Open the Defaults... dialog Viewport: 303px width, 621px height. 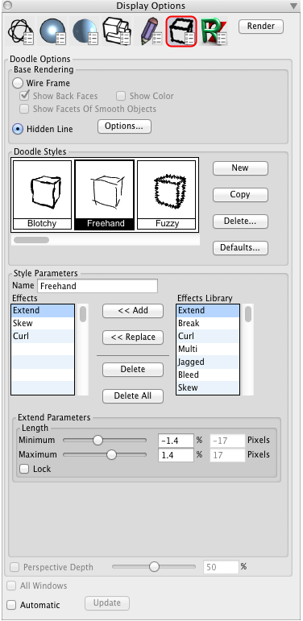(240, 248)
